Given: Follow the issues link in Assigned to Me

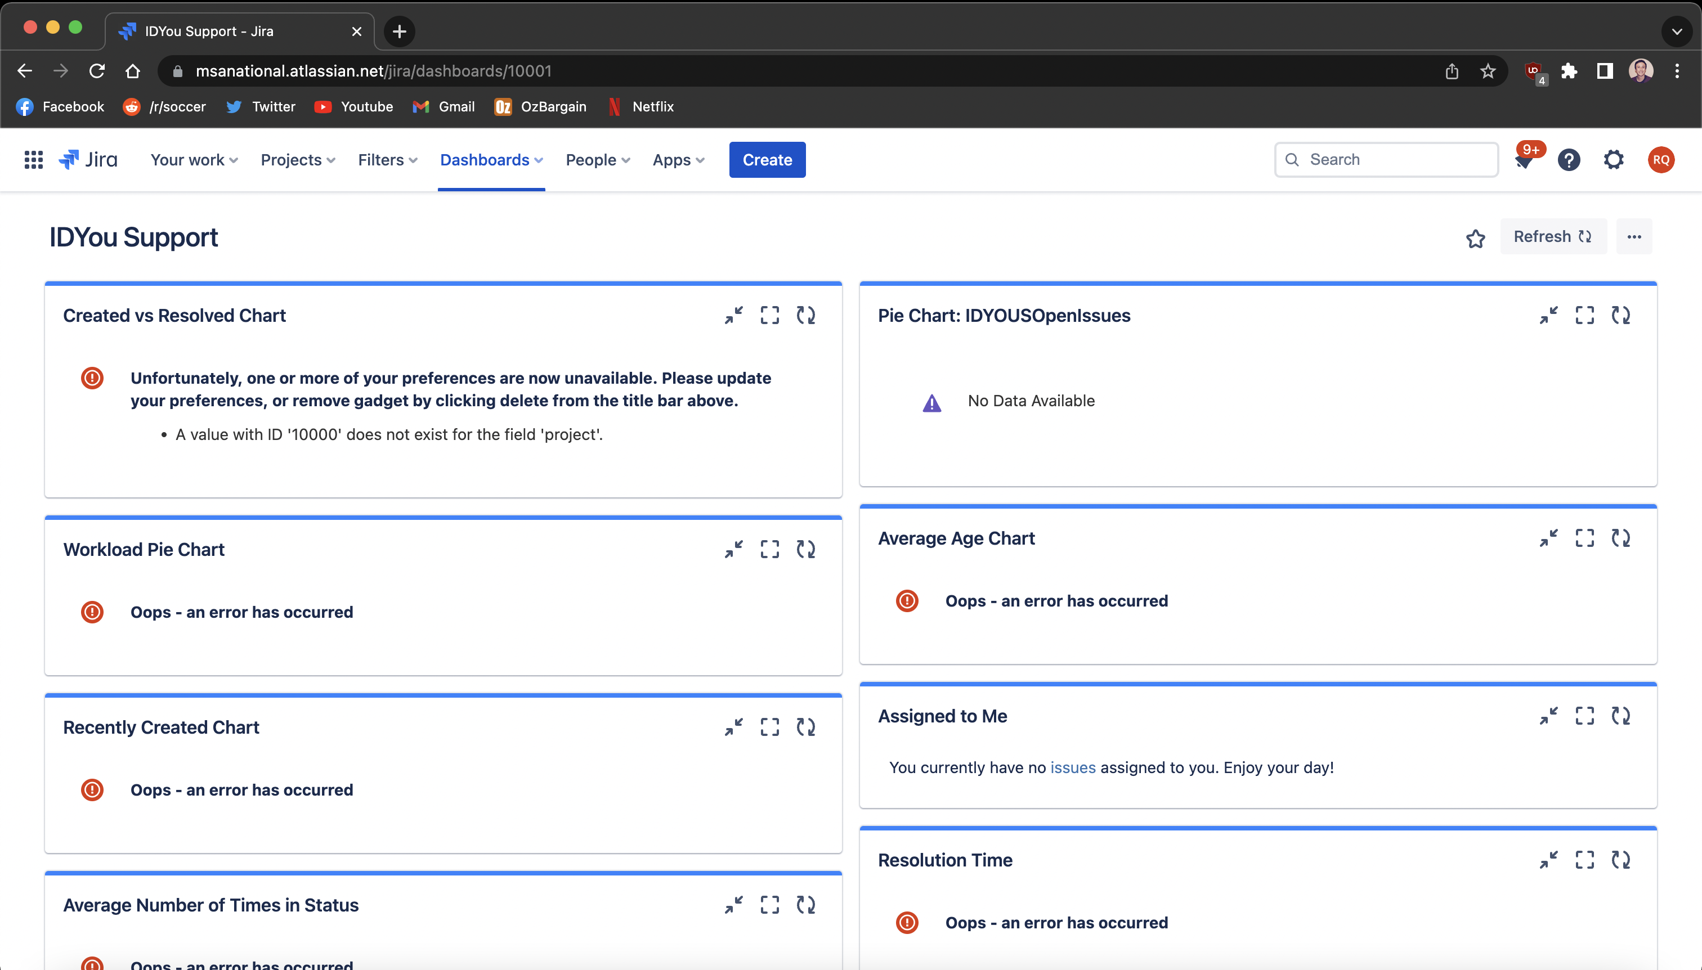Looking at the screenshot, I should pyautogui.click(x=1073, y=767).
